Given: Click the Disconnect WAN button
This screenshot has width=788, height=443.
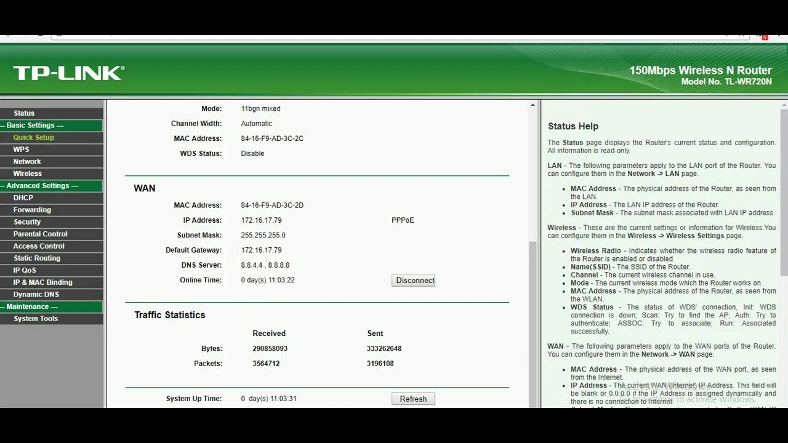Looking at the screenshot, I should (x=413, y=281).
